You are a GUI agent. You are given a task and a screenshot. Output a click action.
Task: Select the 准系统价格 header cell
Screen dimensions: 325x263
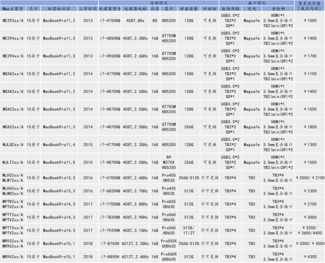point(310,6)
